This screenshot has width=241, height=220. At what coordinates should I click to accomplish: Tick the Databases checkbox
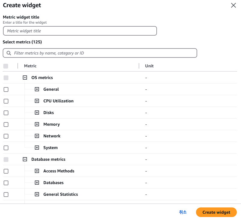6,183
